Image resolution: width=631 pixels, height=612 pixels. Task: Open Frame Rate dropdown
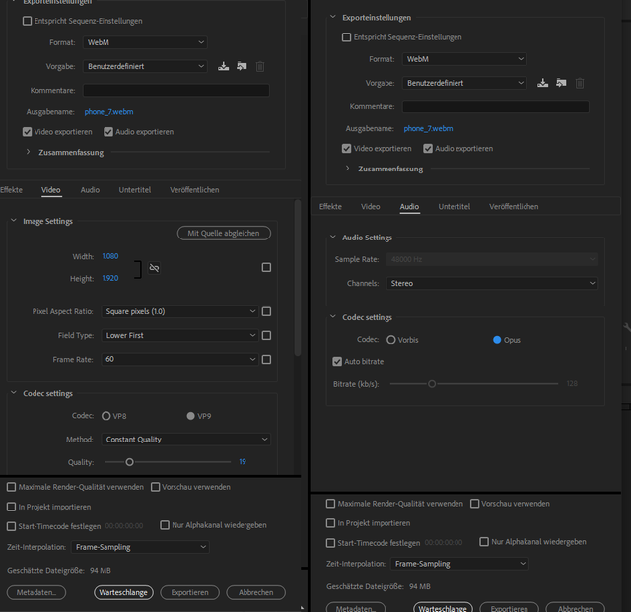[x=179, y=359]
